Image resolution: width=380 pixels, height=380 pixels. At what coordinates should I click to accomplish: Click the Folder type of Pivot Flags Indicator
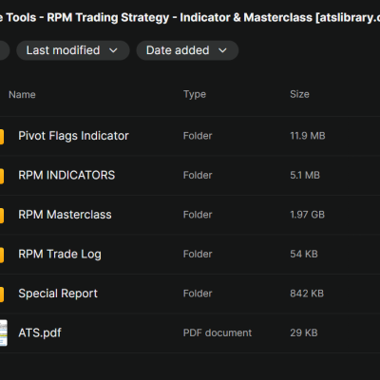[x=198, y=136]
